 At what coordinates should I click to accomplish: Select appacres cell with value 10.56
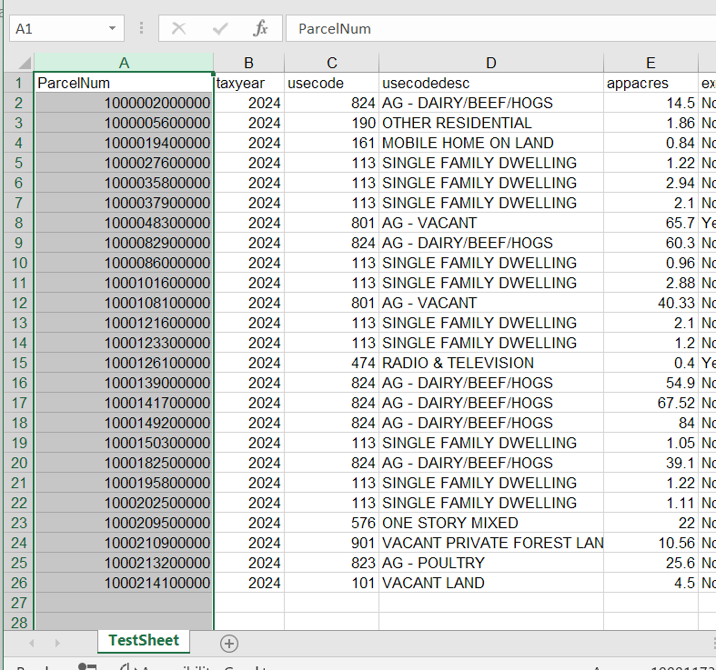[x=650, y=543]
